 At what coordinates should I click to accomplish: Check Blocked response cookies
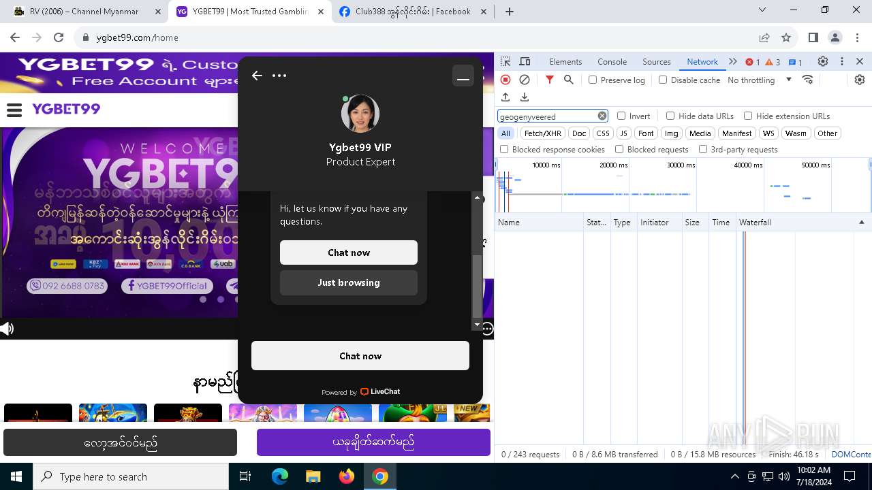[504, 149]
